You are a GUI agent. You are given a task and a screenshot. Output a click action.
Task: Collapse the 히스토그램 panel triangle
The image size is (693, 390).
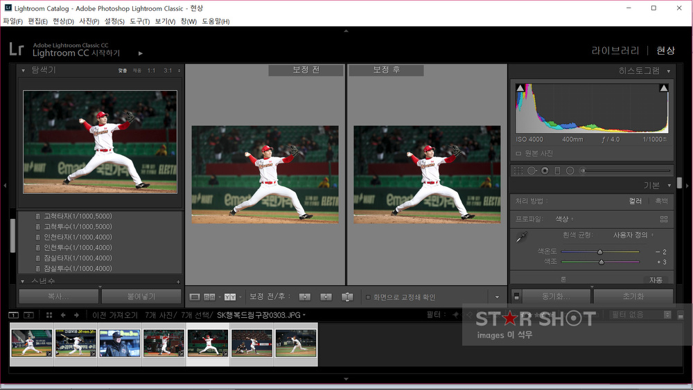coord(668,71)
